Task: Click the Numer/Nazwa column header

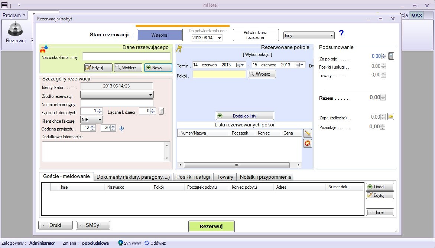Action: [203, 133]
